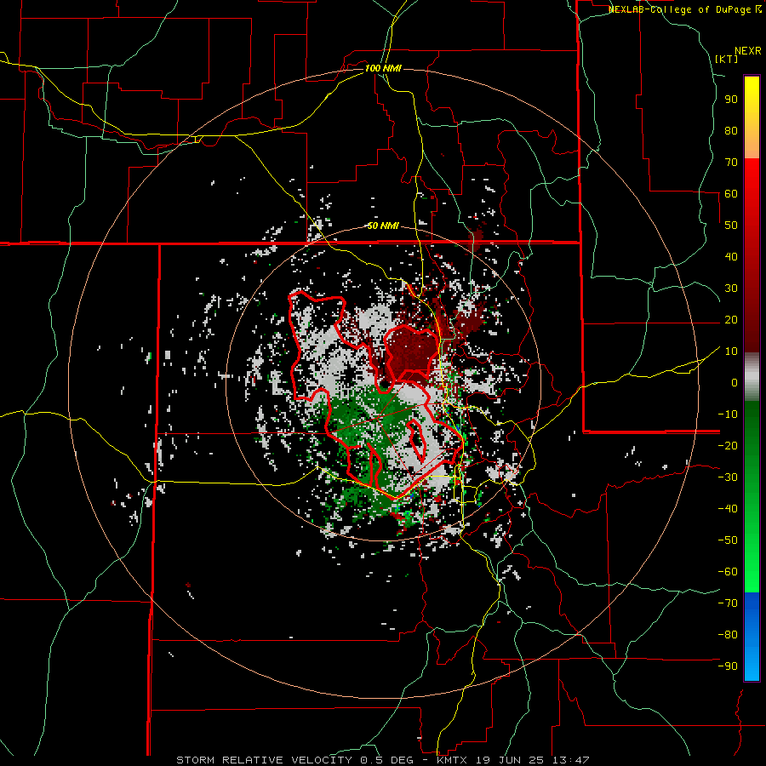Click the "13:47" time in caption

tap(571, 760)
